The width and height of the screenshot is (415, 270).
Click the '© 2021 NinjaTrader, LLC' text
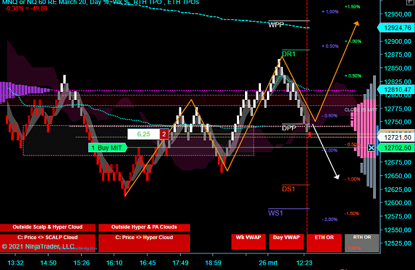point(38,247)
